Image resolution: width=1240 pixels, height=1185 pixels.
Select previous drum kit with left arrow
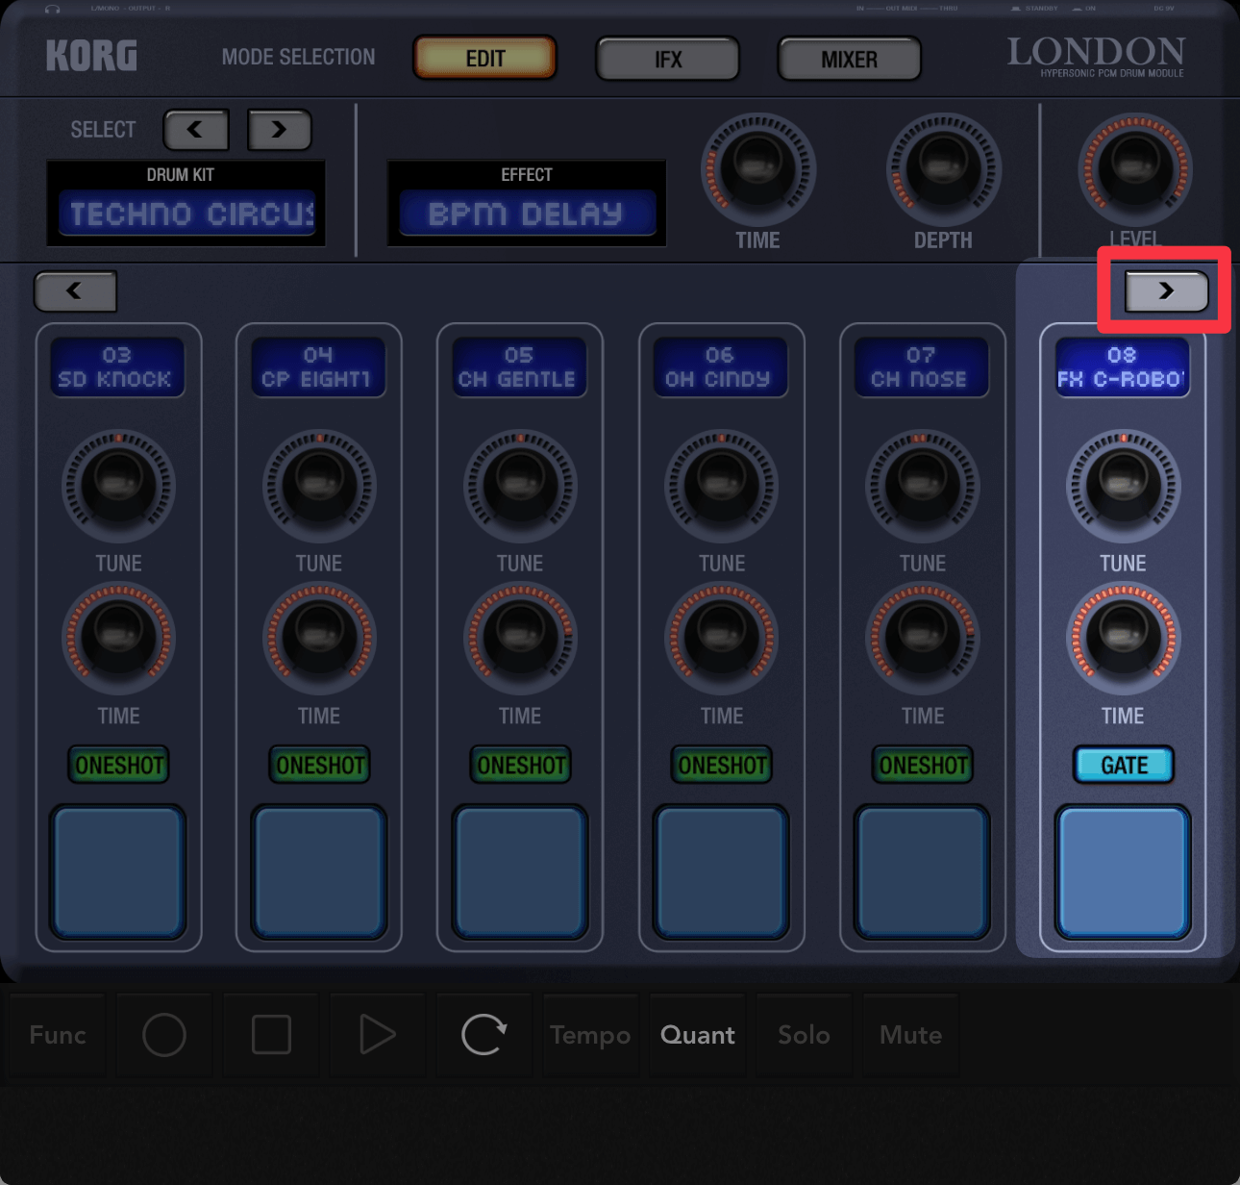[196, 130]
